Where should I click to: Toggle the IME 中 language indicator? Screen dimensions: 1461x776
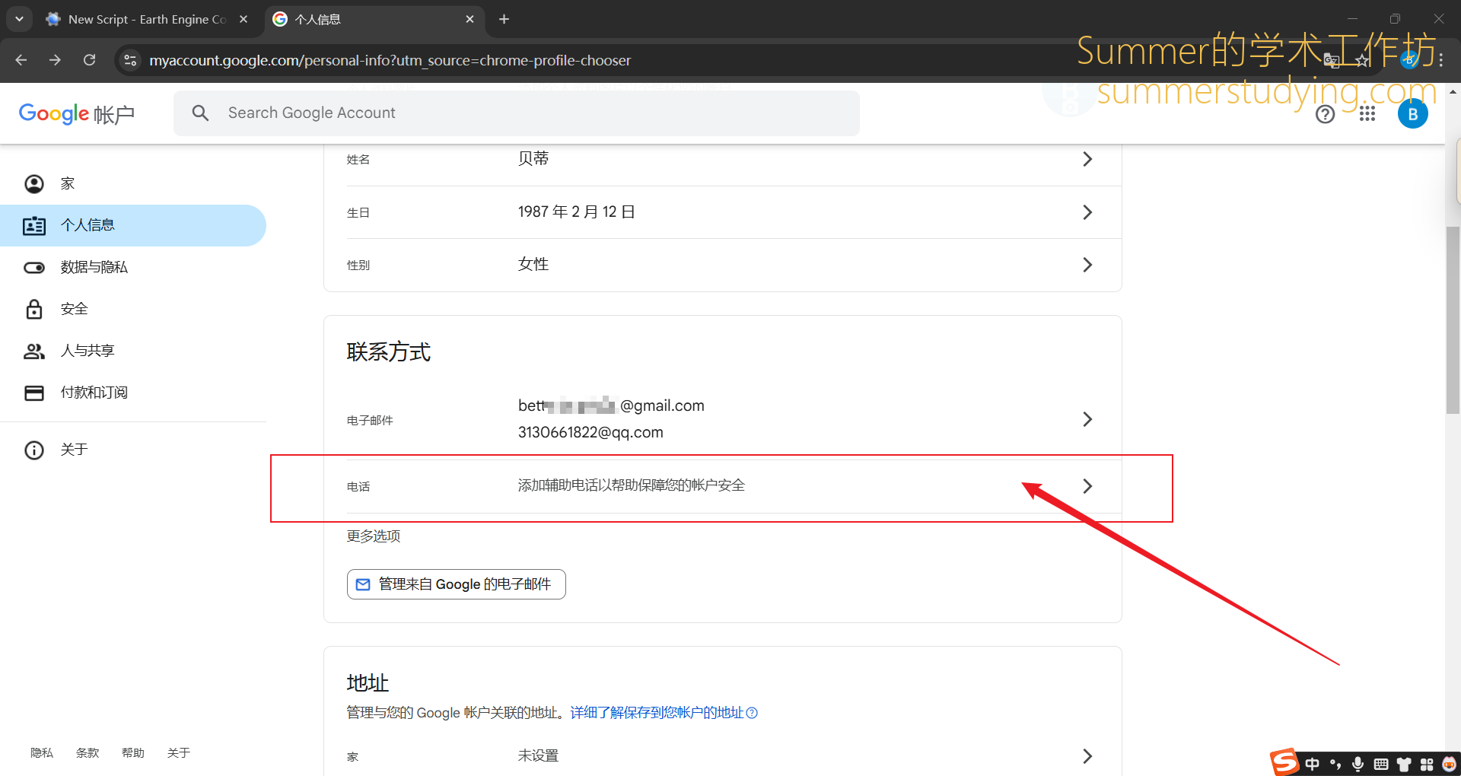click(1313, 764)
